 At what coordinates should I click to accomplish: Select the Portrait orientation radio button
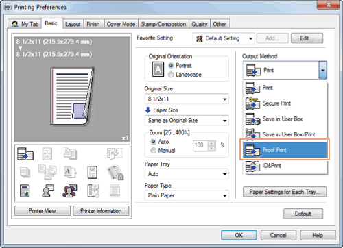click(x=171, y=66)
